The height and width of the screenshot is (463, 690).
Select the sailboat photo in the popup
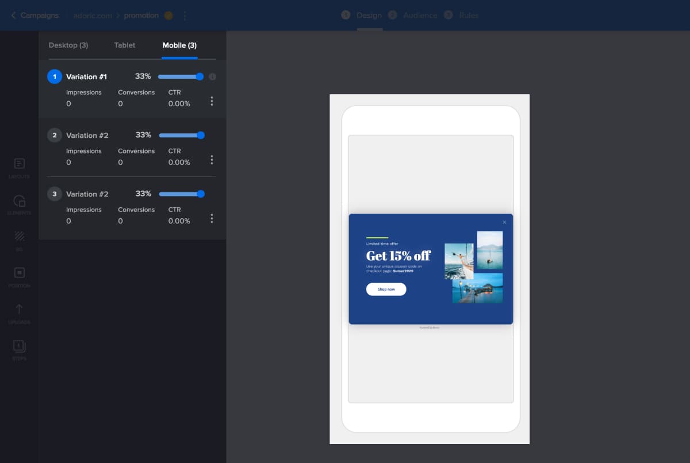coord(459,261)
